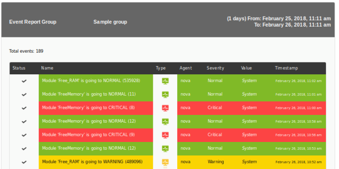Click the Severity column header

point(215,68)
